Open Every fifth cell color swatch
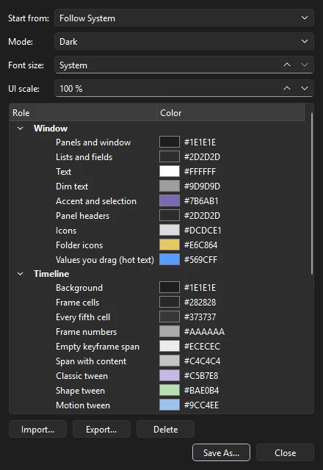Image resolution: width=323 pixels, height=470 pixels. tap(170, 317)
